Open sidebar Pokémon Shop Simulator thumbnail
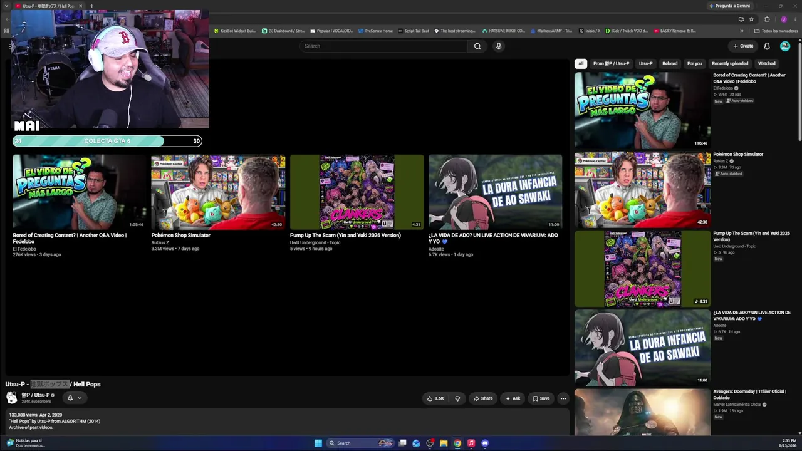Image resolution: width=802 pixels, height=451 pixels. tap(642, 189)
